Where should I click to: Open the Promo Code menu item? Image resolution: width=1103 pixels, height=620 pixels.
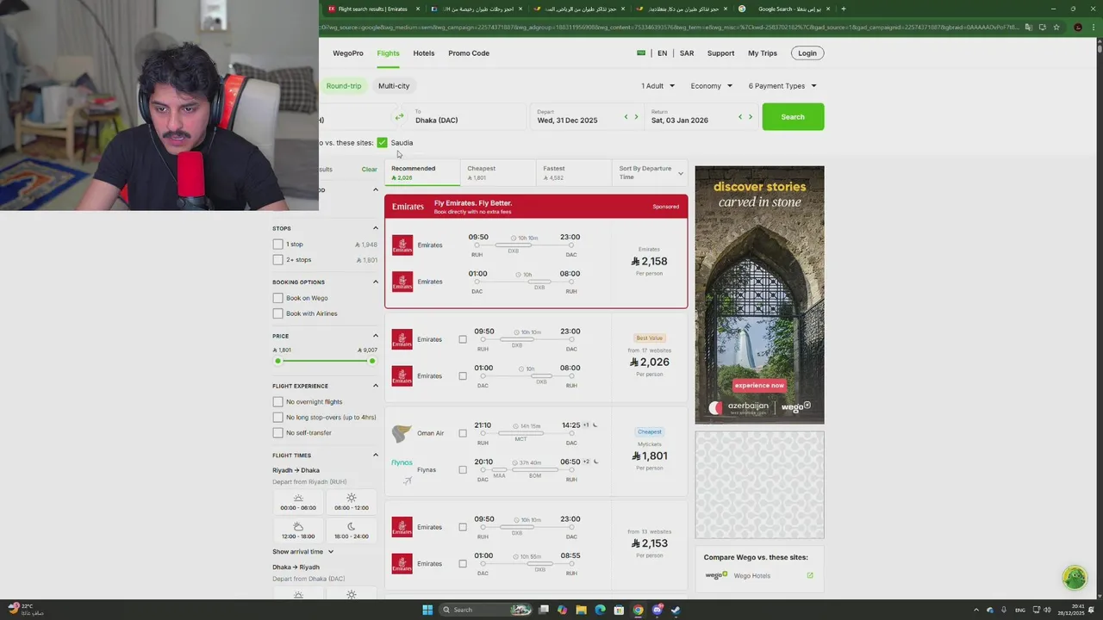pos(469,53)
